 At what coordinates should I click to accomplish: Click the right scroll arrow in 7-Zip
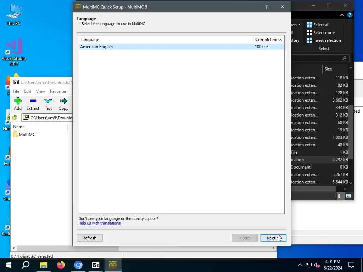[x=273, y=248]
